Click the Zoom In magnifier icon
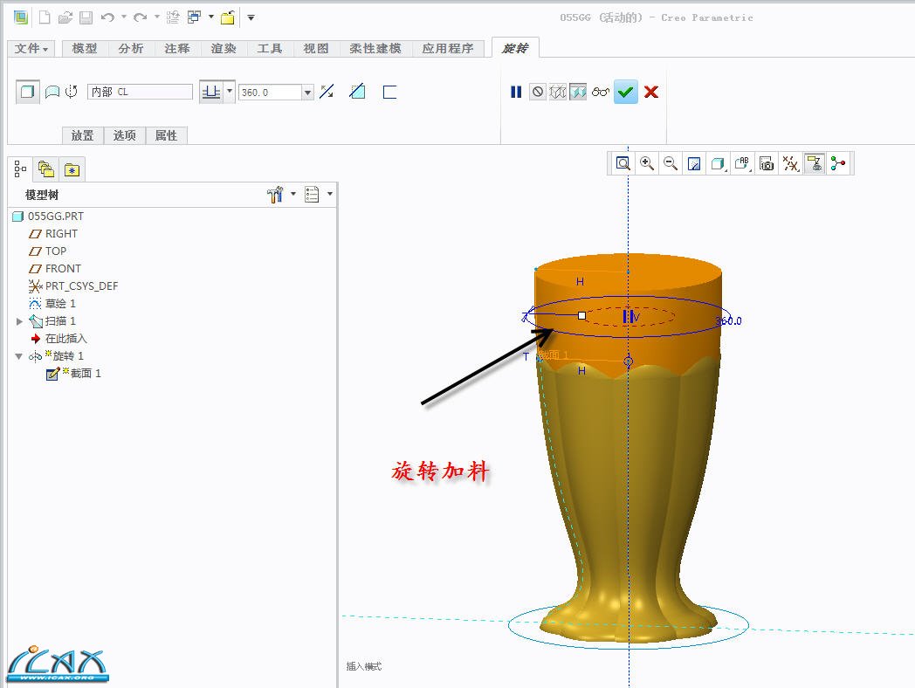This screenshot has width=915, height=688. tap(647, 163)
